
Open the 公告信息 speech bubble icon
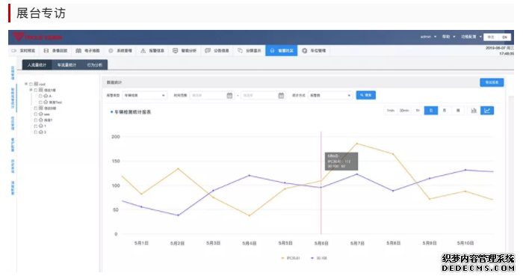coord(208,51)
